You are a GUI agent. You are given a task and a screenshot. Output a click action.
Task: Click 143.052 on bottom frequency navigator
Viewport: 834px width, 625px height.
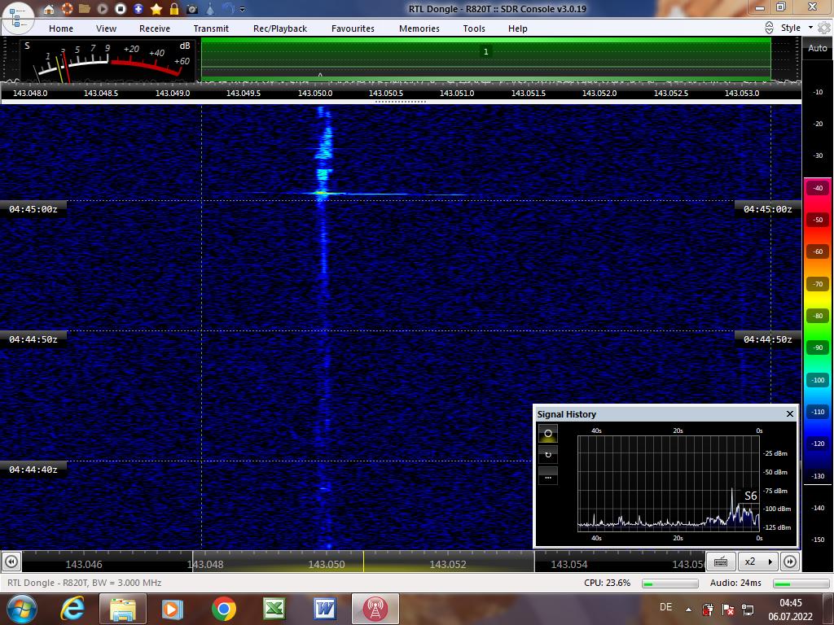(448, 565)
